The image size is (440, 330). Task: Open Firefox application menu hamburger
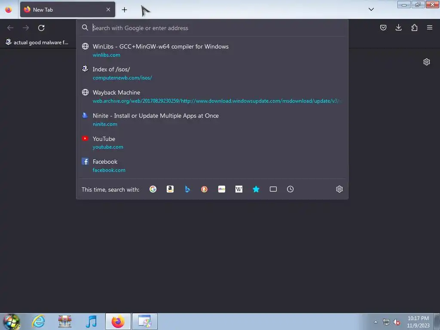[x=430, y=27]
